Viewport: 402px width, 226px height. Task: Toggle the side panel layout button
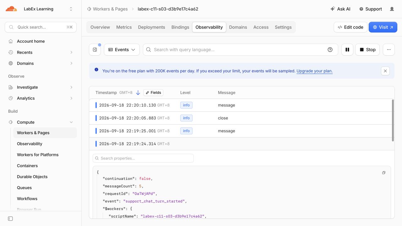95,50
